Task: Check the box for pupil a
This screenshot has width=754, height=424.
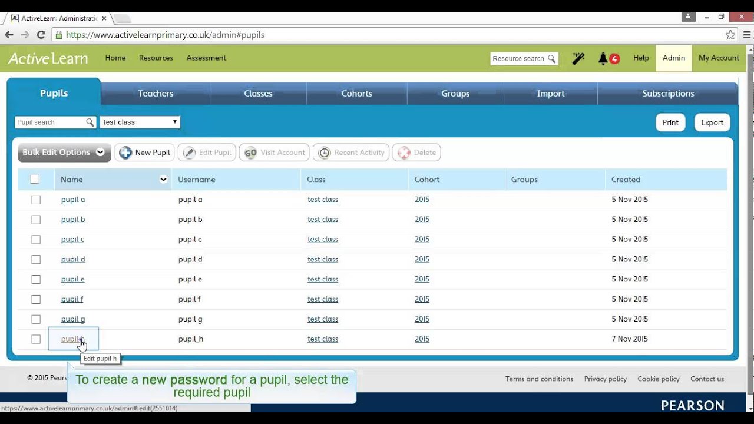Action: coord(36,200)
